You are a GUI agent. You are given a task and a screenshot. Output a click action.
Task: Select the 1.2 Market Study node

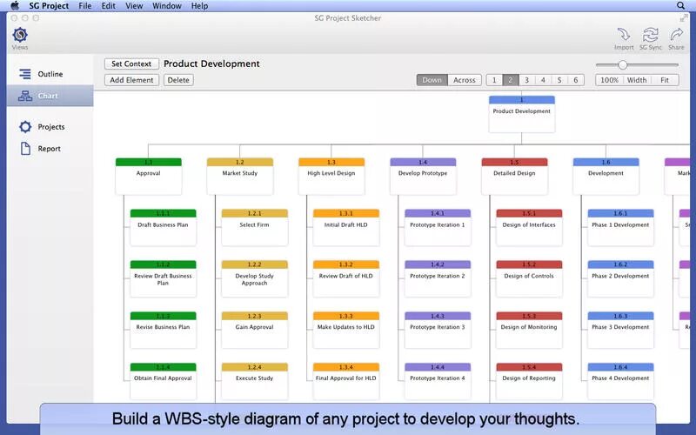click(x=240, y=177)
